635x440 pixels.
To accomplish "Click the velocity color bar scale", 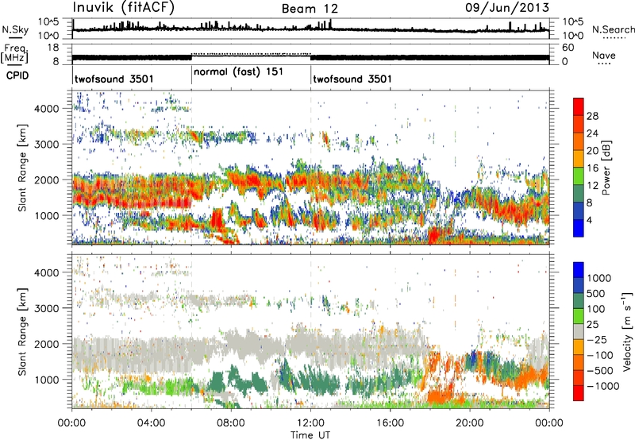I will coord(579,331).
